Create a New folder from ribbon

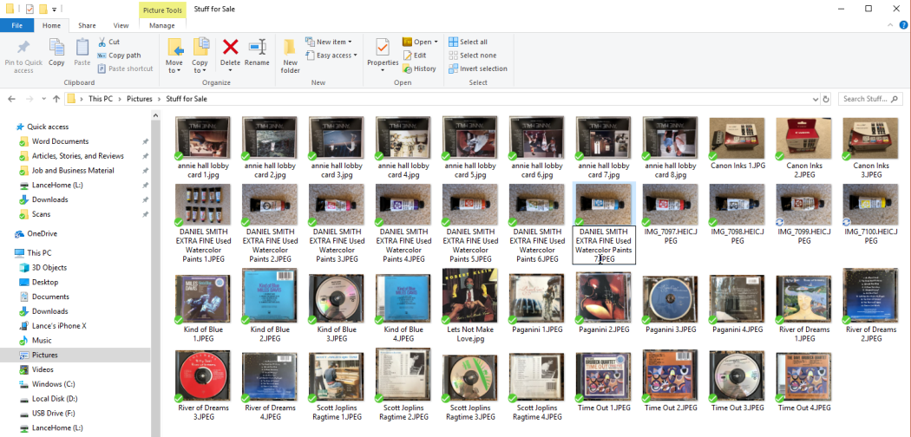pos(290,56)
